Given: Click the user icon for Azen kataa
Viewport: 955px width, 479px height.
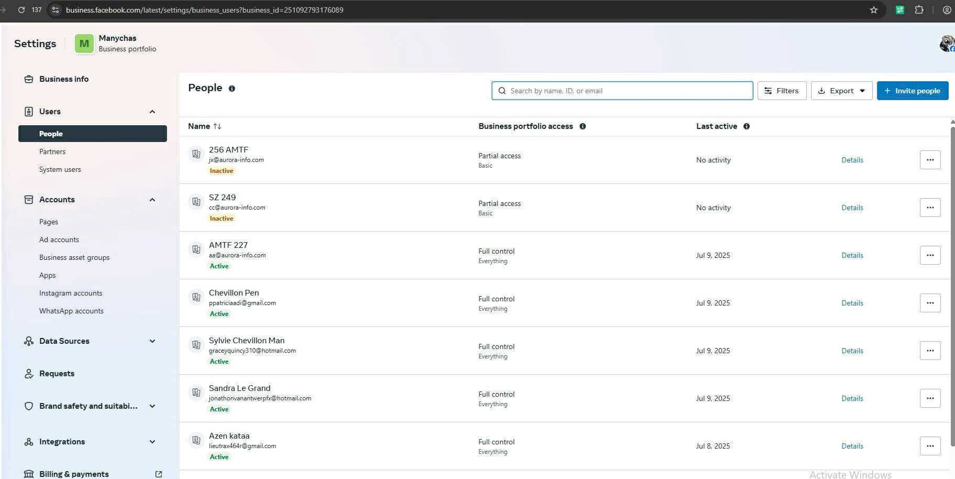Looking at the screenshot, I should pos(196,440).
